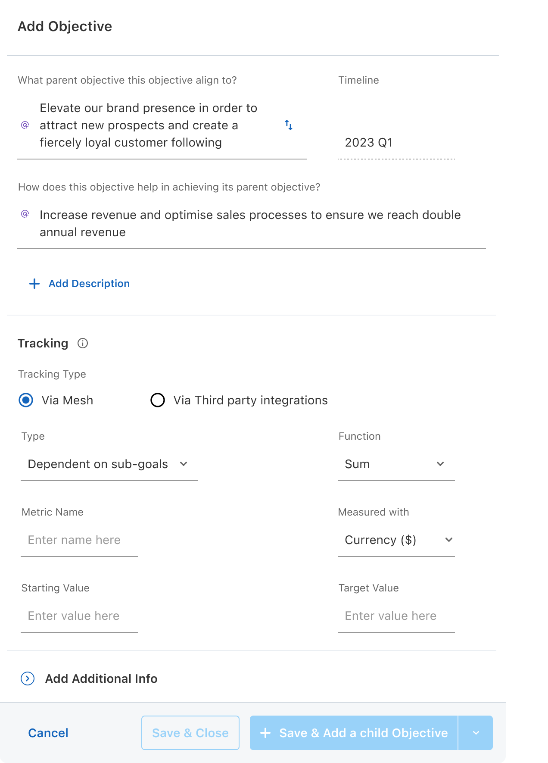Click the 2023 Q1 Timeline field
Viewport: 548px width, 763px height.
coord(396,143)
